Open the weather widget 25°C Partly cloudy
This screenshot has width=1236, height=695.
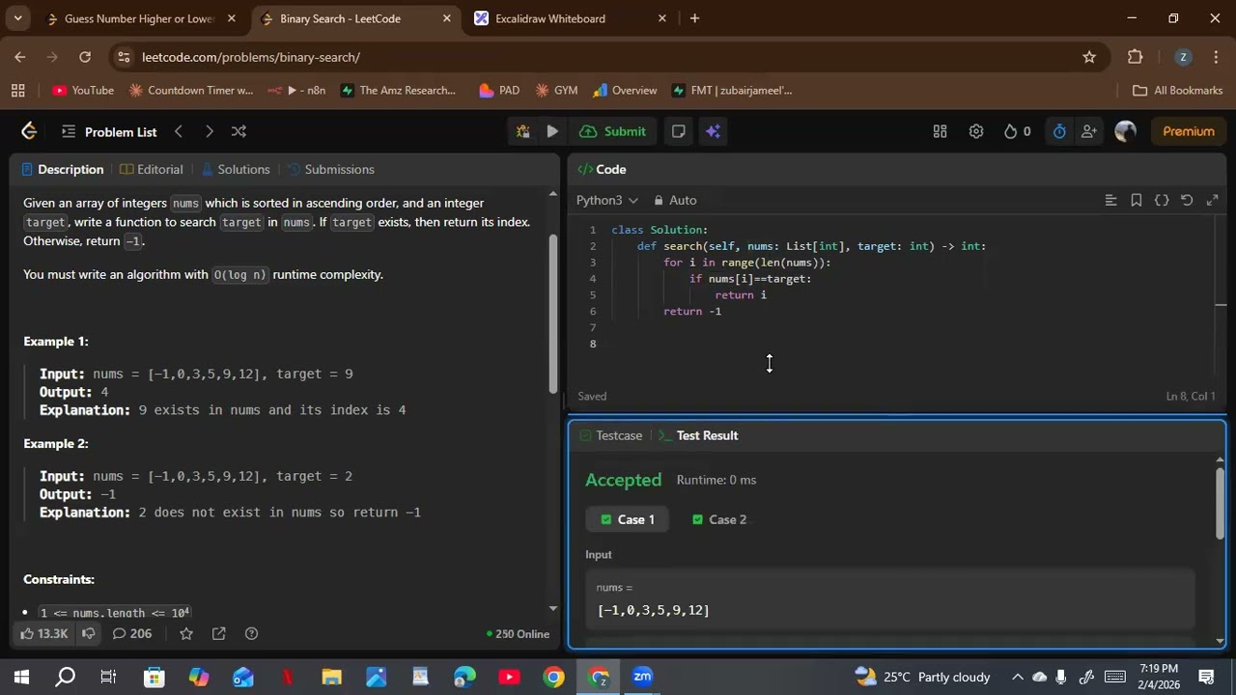[922, 677]
